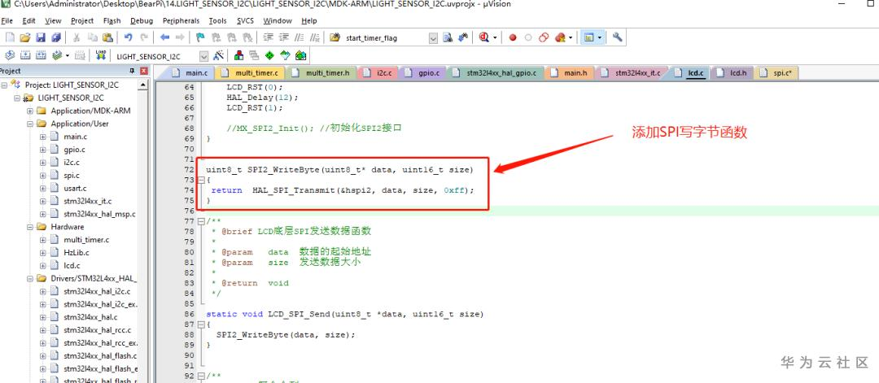Click the Save All icon

(55, 37)
